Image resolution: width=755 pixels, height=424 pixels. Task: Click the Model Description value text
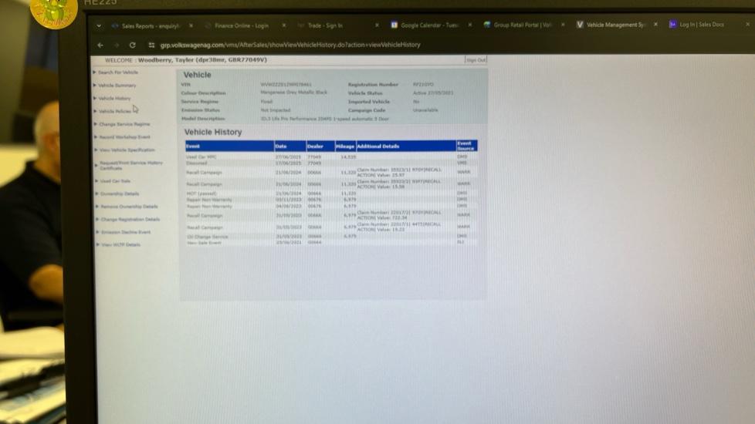pyautogui.click(x=324, y=119)
